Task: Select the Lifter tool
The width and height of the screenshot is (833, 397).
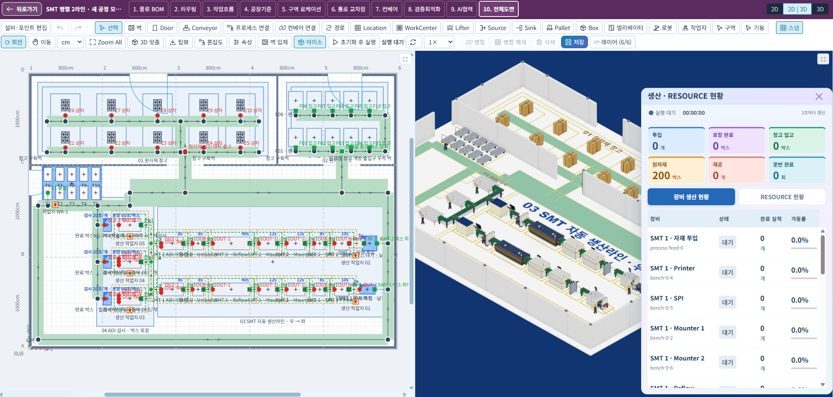Action: (x=458, y=28)
